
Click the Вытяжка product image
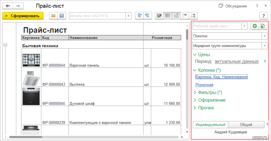(x=32, y=79)
